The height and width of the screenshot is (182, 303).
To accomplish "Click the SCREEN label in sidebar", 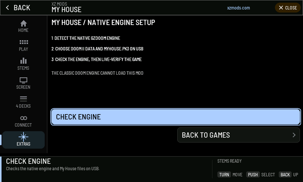I will (23, 87).
